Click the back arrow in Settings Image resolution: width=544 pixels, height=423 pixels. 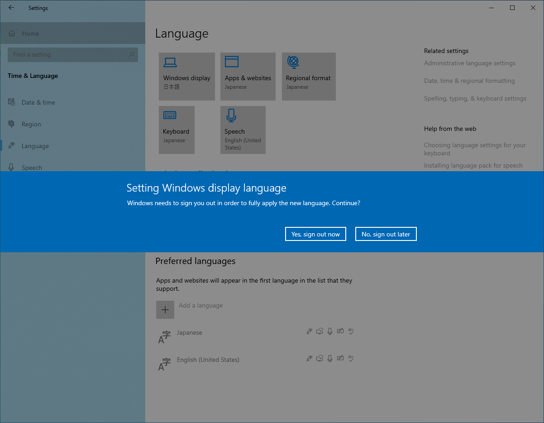(11, 8)
